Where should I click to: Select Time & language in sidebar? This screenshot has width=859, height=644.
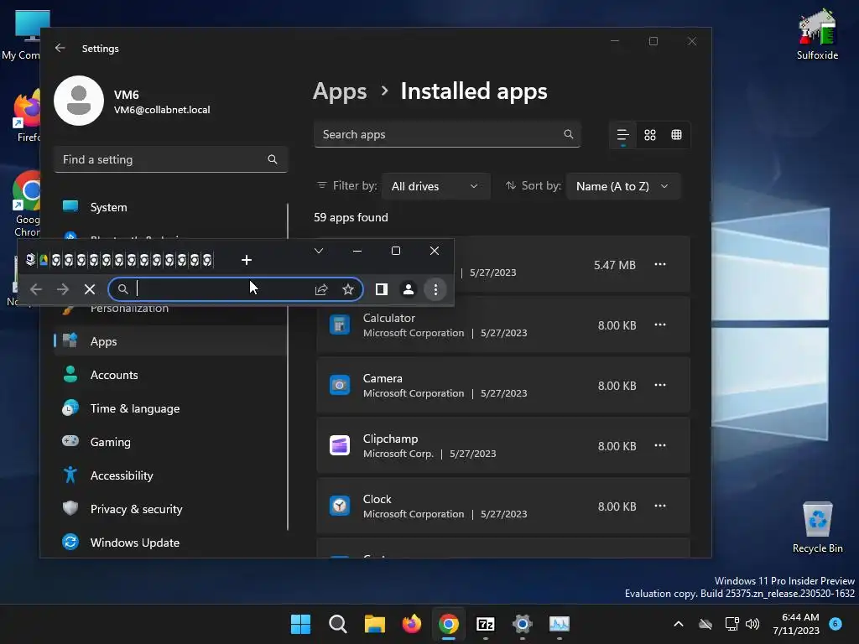tap(170, 408)
